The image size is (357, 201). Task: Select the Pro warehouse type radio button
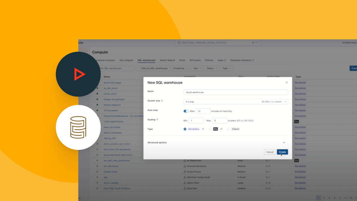[x=211, y=129]
